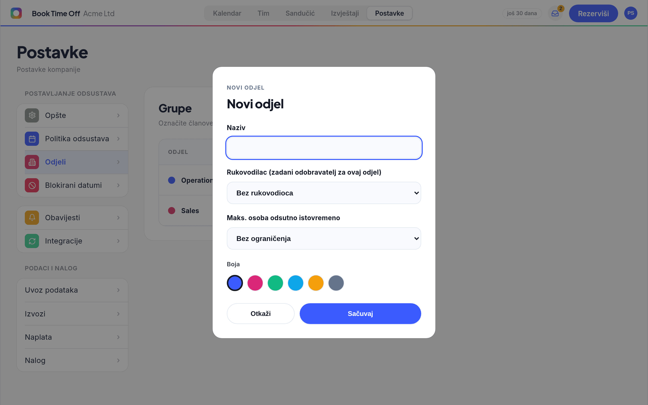
Task: Open the Bez ograničenja dropdown
Action: click(x=324, y=238)
